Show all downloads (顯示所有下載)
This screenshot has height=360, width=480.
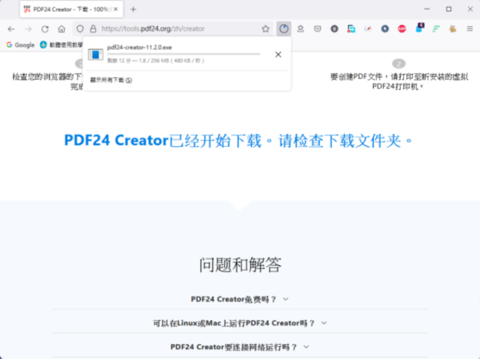click(111, 80)
